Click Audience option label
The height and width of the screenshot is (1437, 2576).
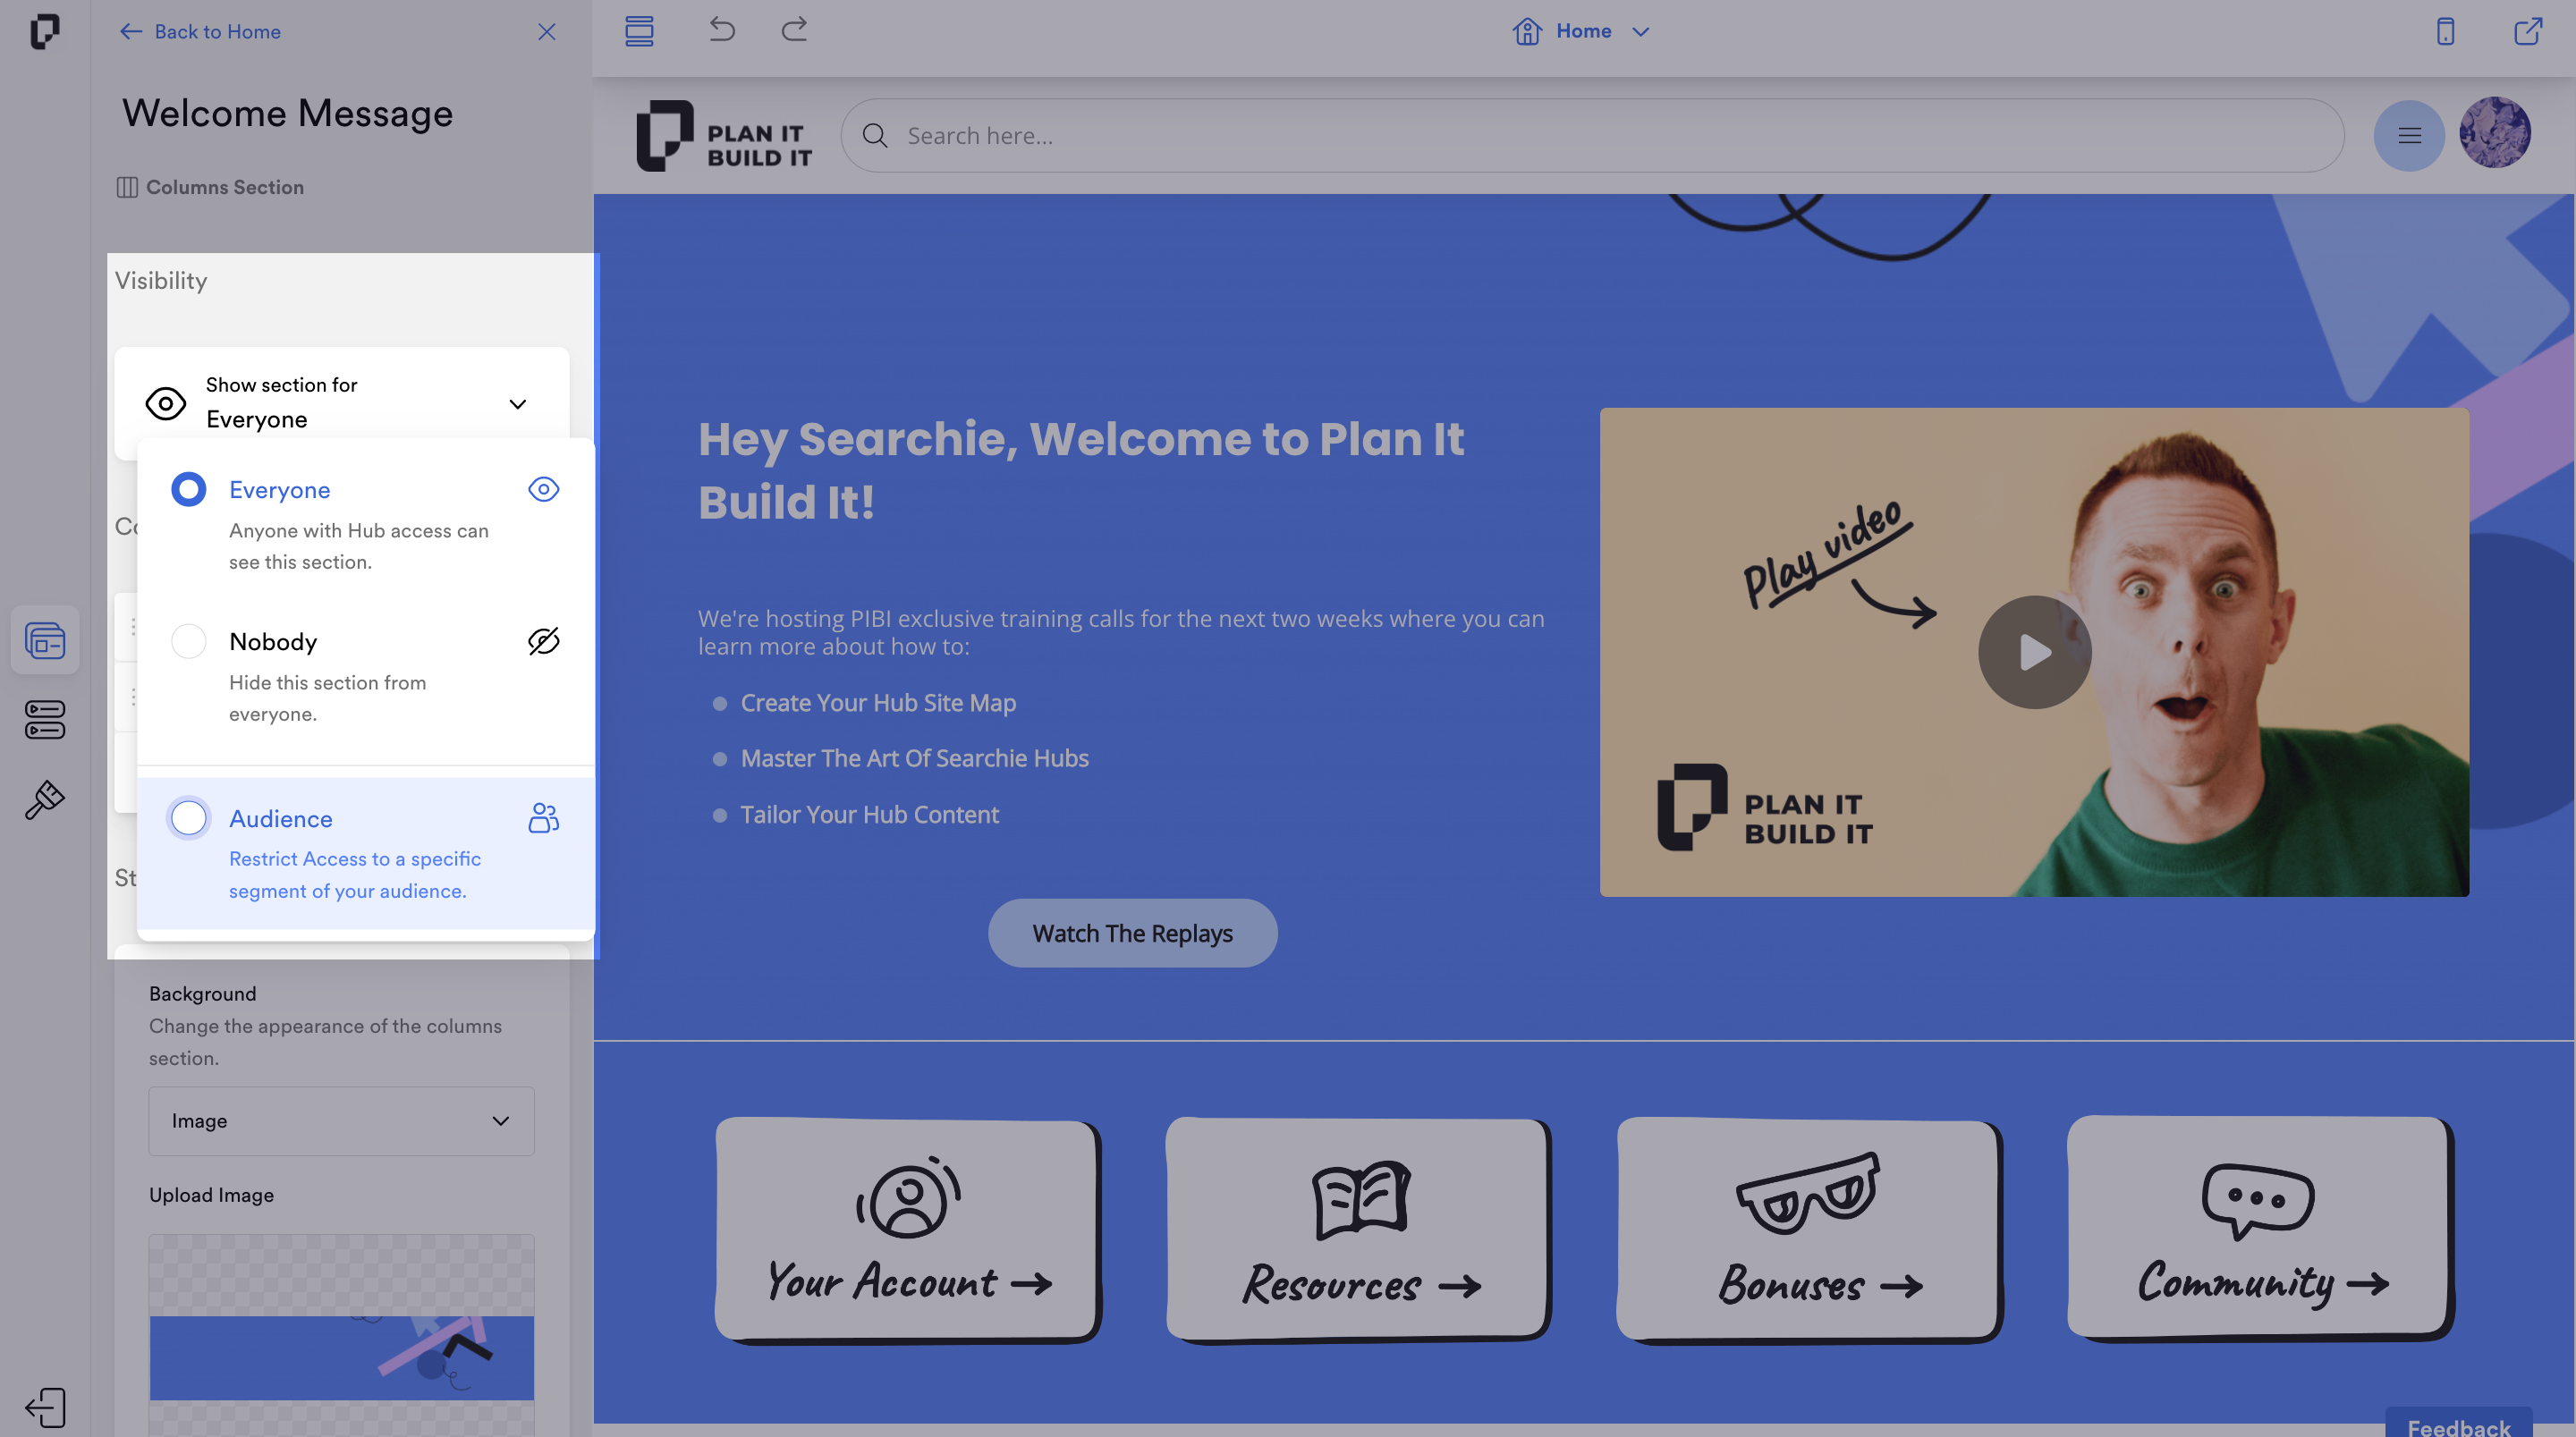click(280, 818)
